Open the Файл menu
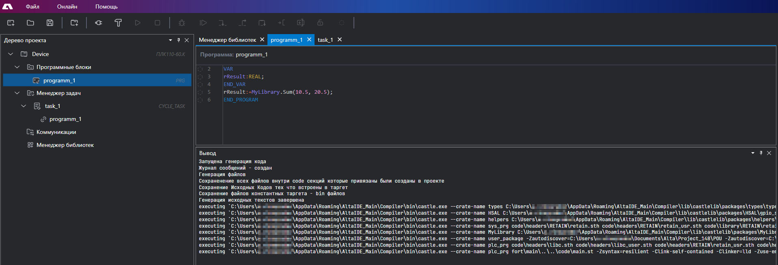The height and width of the screenshot is (265, 778). pyautogui.click(x=32, y=6)
